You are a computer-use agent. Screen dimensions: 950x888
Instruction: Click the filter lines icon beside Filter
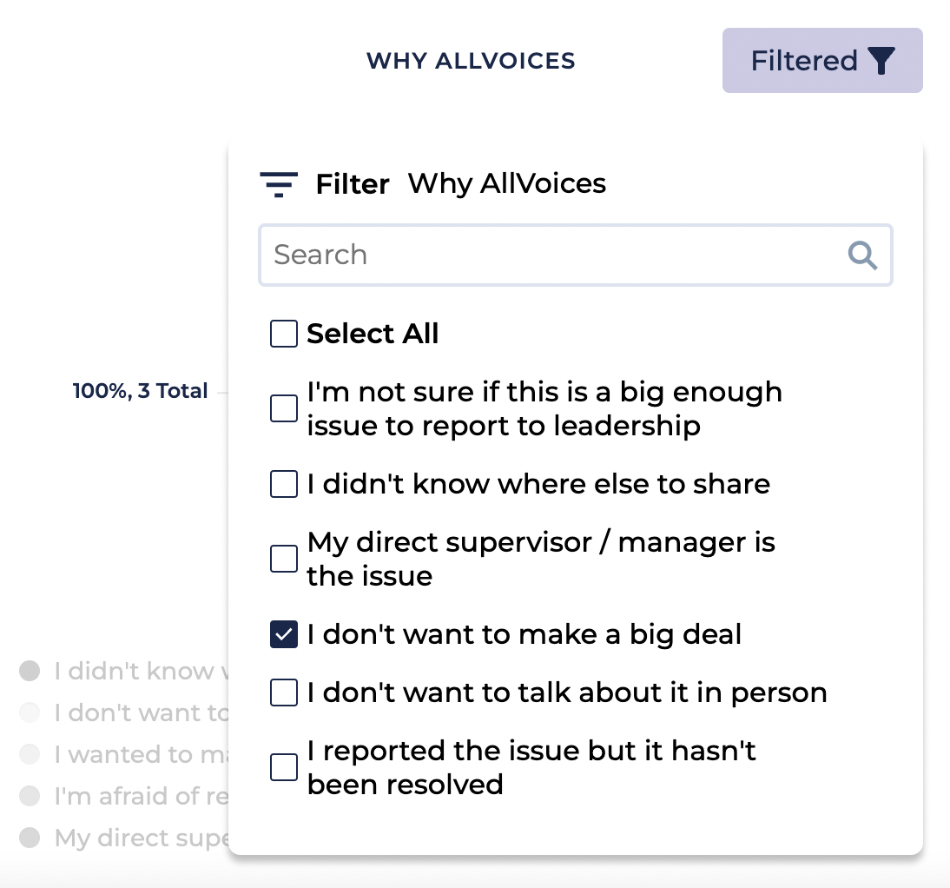[279, 184]
